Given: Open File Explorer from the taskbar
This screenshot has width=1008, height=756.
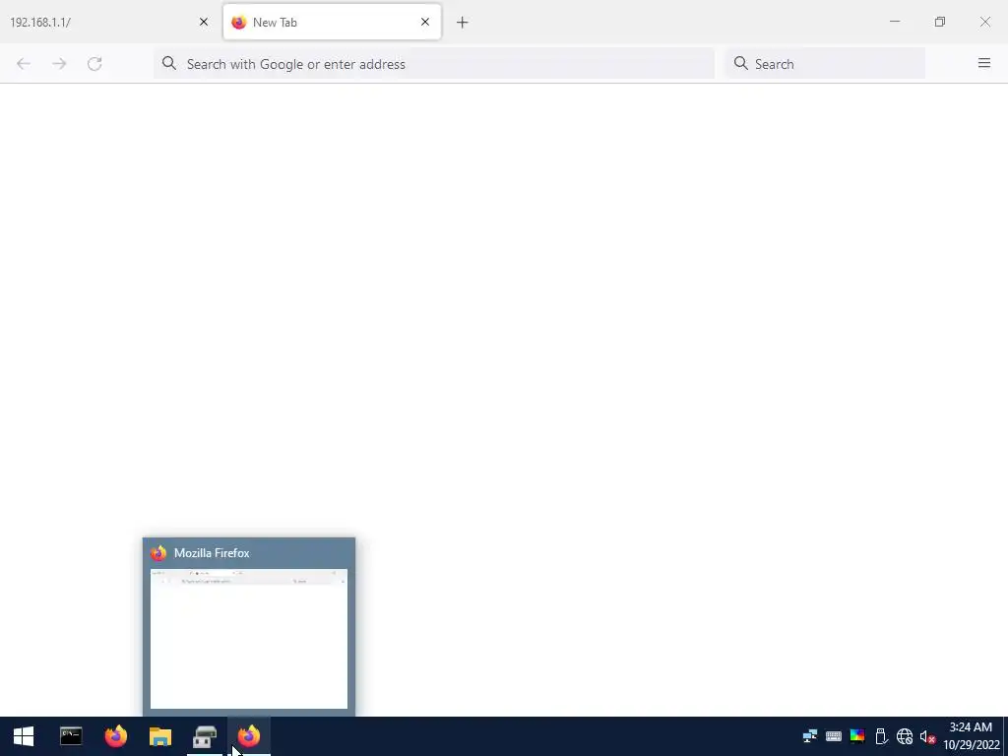Looking at the screenshot, I should (x=160, y=736).
